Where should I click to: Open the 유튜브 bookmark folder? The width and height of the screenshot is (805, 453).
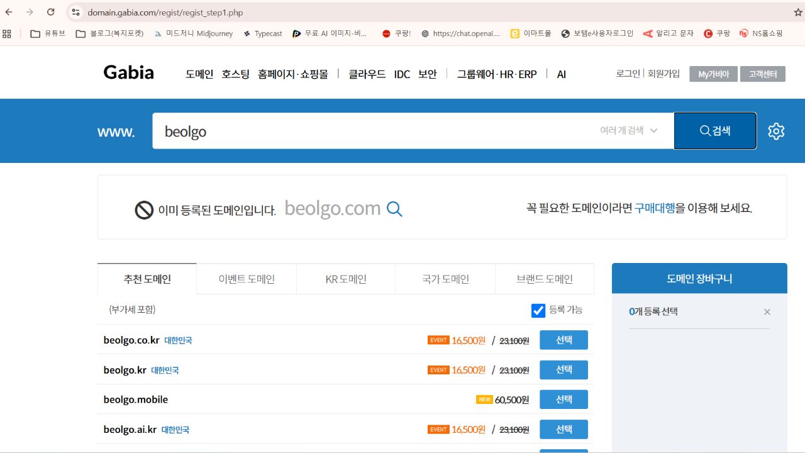coord(48,33)
